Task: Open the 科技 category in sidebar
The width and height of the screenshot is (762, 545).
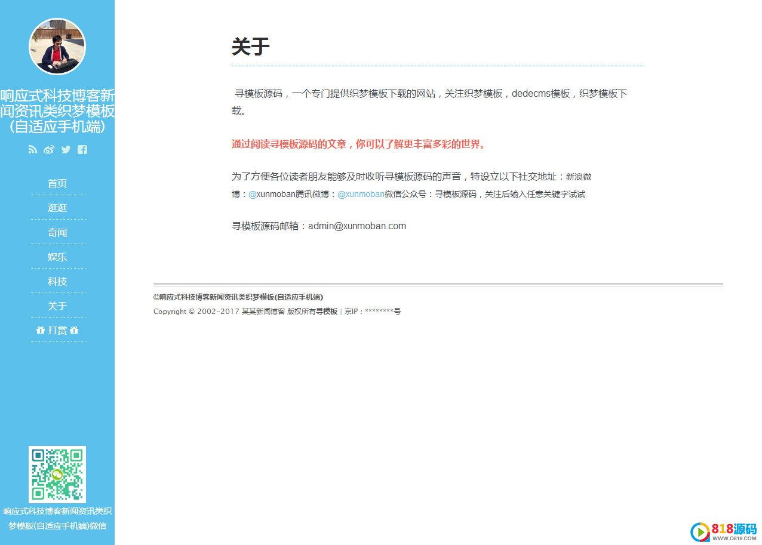Action: 57,281
